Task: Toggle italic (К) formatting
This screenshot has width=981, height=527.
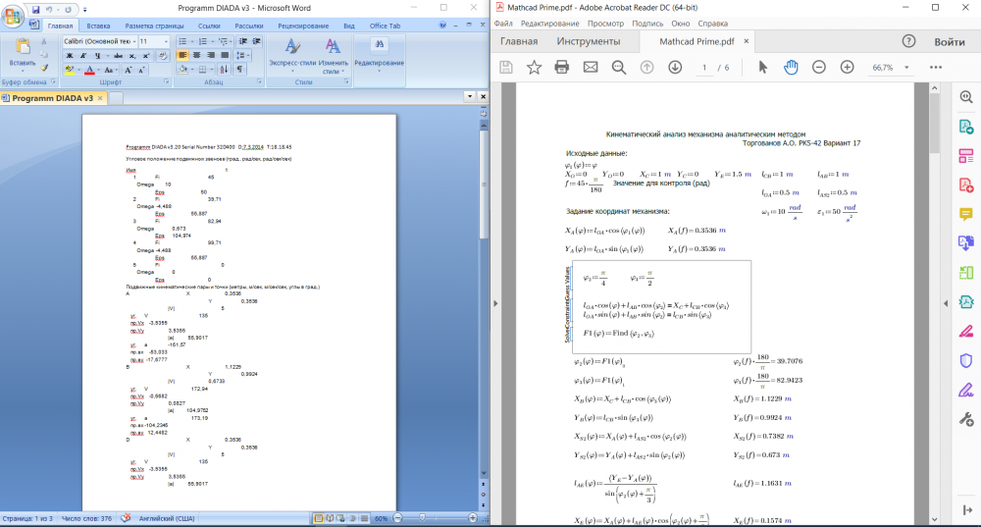Action: [83, 56]
